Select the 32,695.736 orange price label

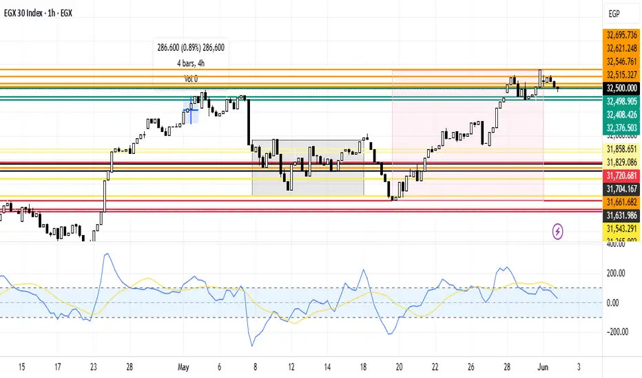pos(621,35)
